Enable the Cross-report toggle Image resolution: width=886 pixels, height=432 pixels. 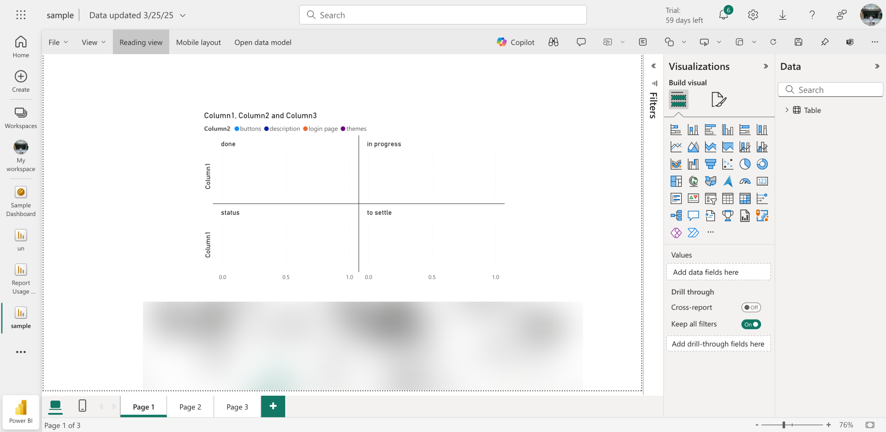pos(751,307)
